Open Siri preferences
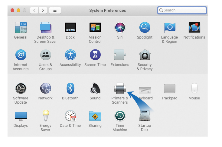 [x=120, y=27]
